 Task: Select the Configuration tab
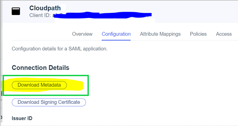point(116,34)
